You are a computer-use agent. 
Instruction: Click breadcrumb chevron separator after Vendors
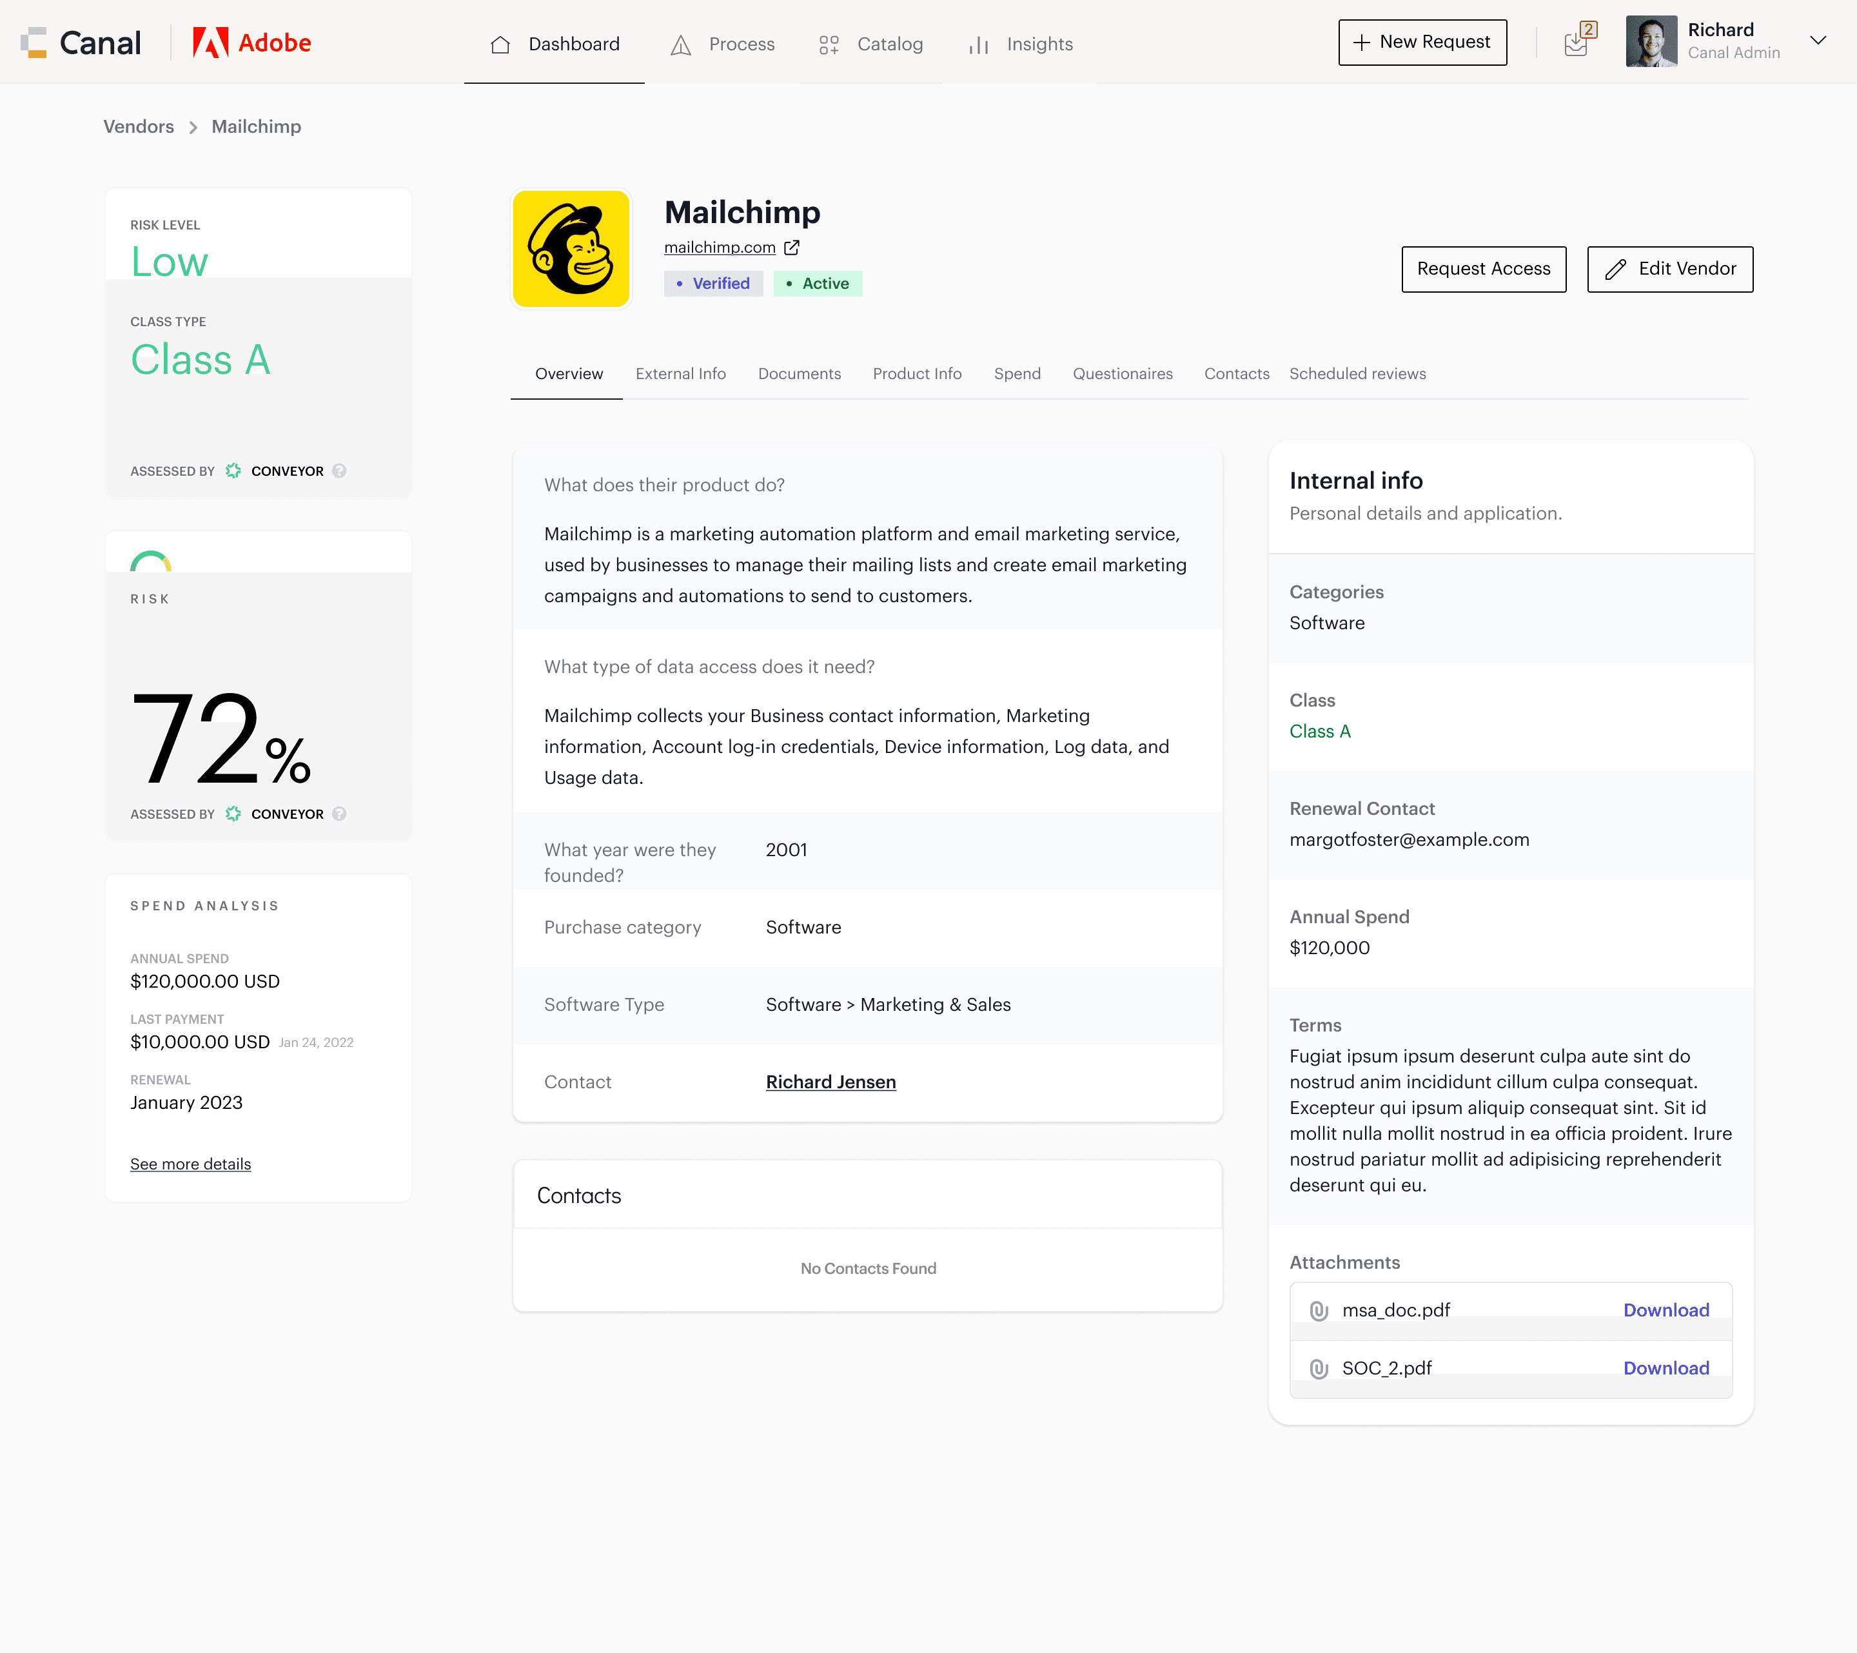[x=193, y=128]
